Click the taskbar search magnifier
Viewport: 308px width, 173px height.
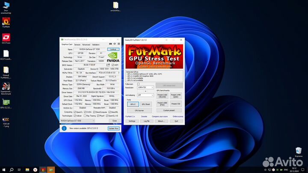tap(12, 170)
